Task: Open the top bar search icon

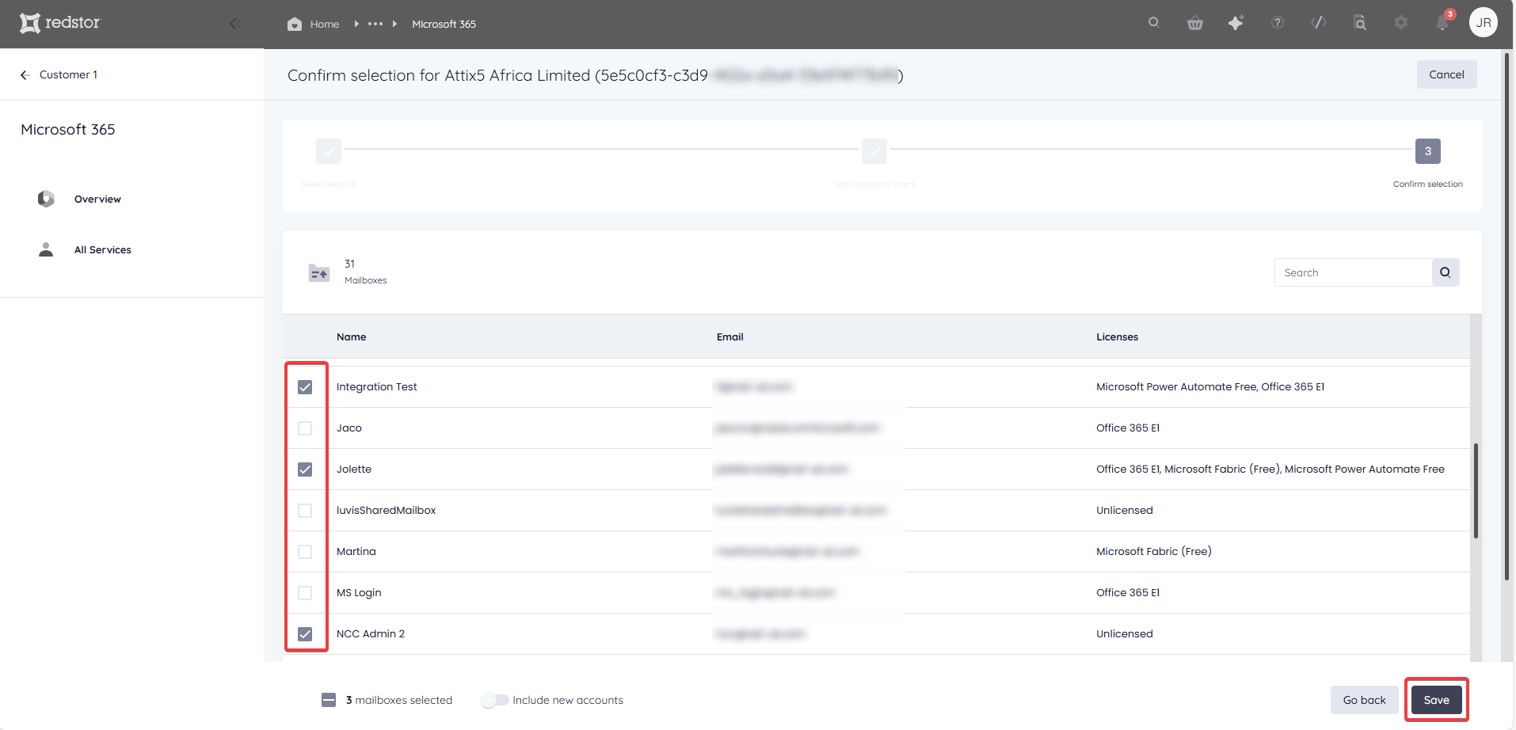Action: [x=1154, y=23]
